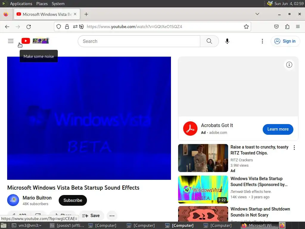Switch to passis1 taskbar window
The image size is (305, 229).
coord(67,225)
